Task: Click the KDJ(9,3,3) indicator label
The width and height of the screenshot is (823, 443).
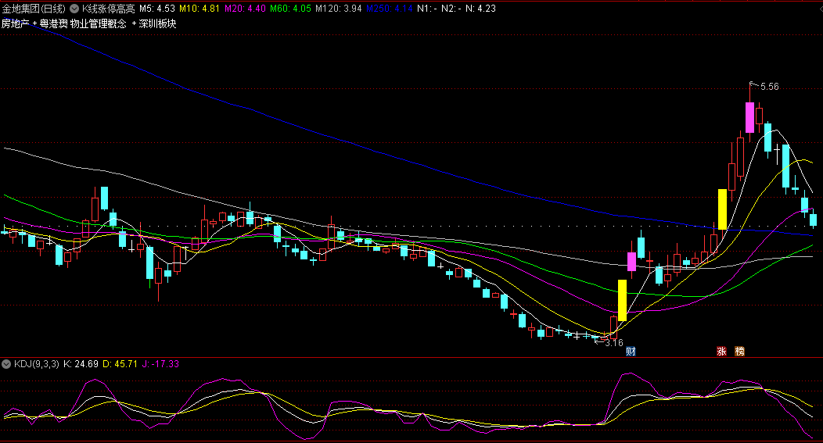Action: [36, 364]
